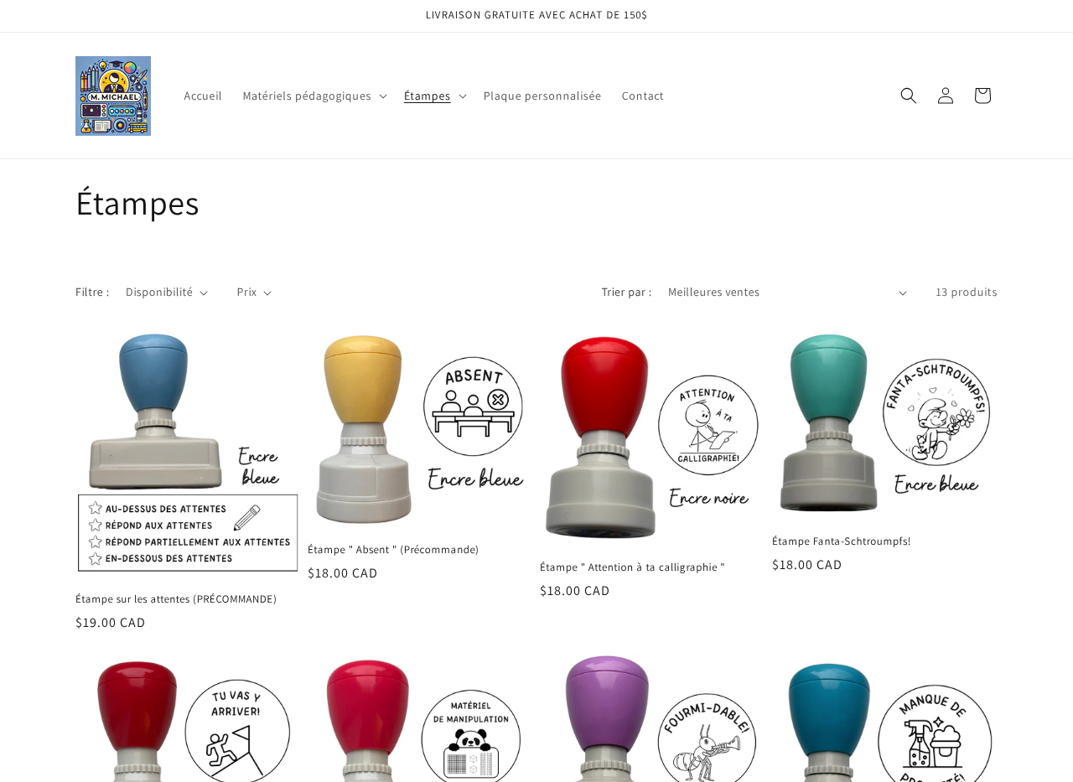
Task: Open the Prix filter dropdown
Action: [x=254, y=293]
